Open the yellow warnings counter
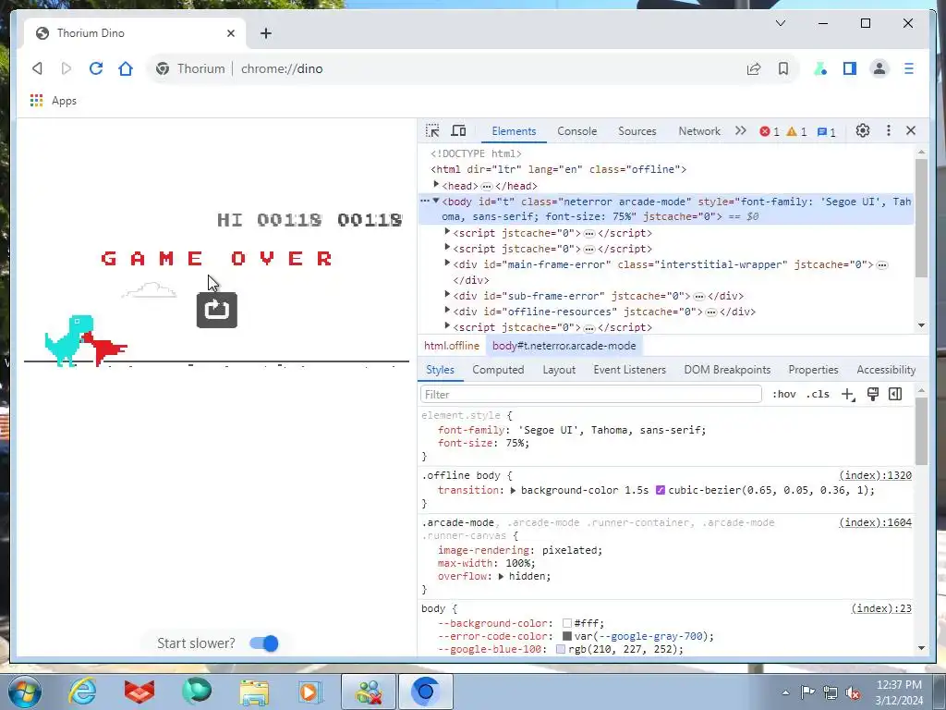The image size is (946, 710). (x=796, y=131)
